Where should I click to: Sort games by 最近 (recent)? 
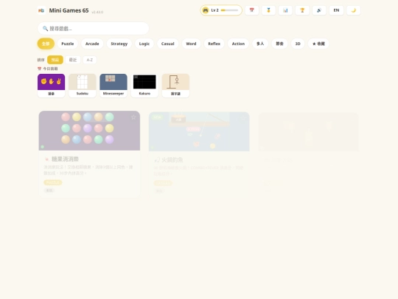pyautogui.click(x=73, y=60)
